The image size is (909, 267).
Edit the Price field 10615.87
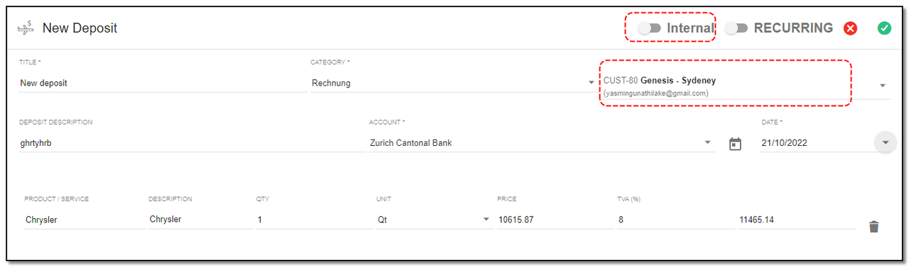click(555, 220)
